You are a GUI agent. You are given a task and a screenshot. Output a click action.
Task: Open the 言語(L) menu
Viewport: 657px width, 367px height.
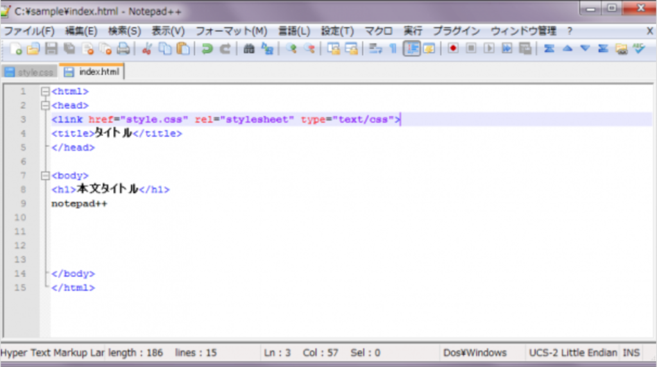tap(294, 31)
